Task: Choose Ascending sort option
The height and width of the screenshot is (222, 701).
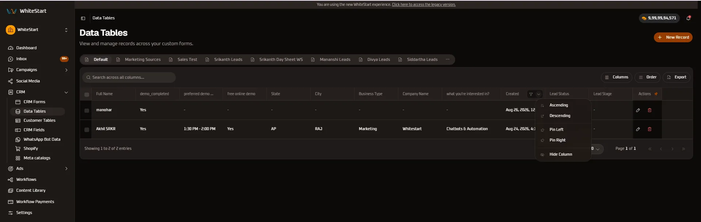Action: [x=563, y=105]
